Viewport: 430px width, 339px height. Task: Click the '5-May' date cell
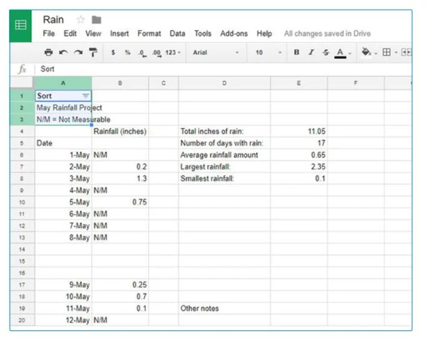pyautogui.click(x=63, y=202)
